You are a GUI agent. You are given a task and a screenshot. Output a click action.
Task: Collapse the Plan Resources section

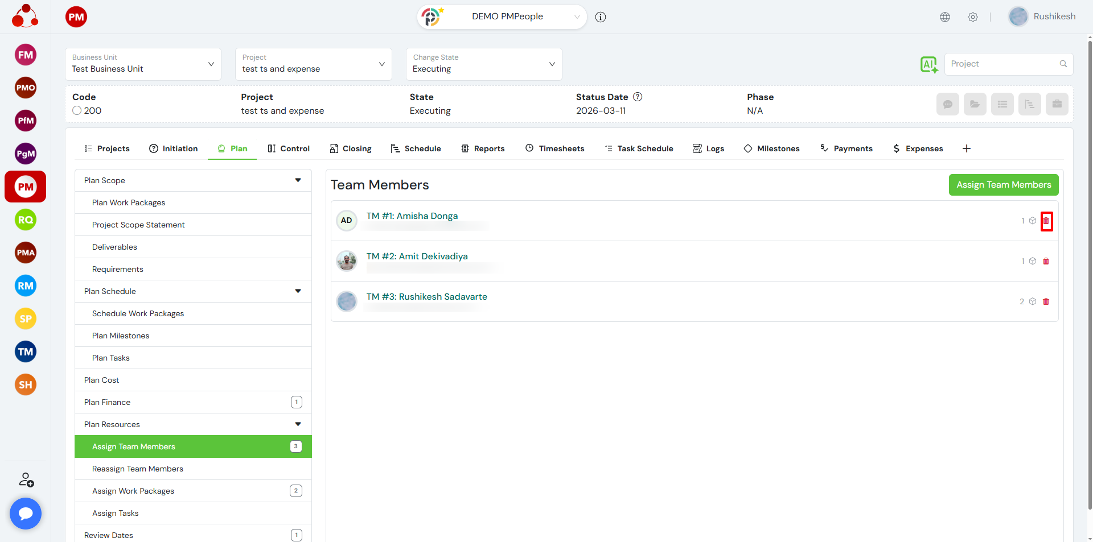[298, 424]
